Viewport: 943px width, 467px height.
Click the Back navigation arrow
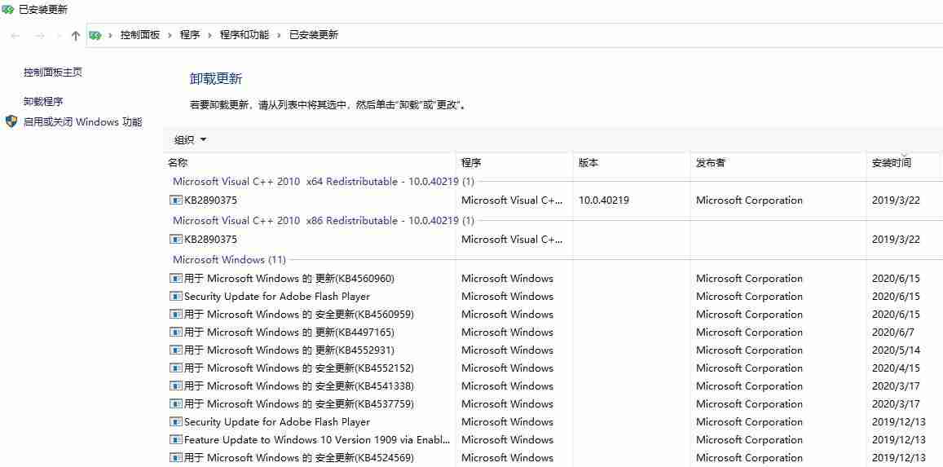(15, 36)
